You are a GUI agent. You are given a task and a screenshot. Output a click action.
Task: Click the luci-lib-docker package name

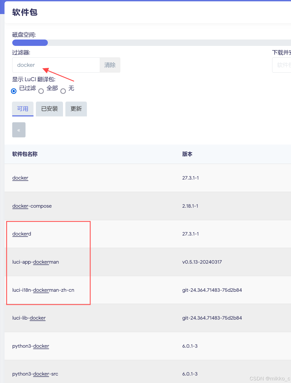click(29, 318)
